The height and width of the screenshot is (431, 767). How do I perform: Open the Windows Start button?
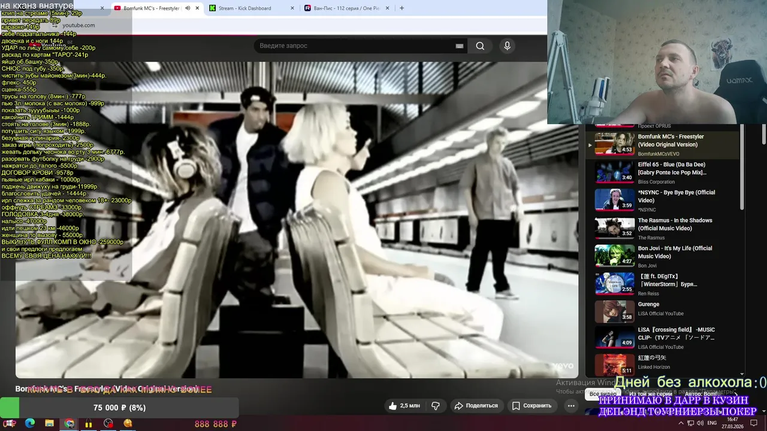click(10, 423)
